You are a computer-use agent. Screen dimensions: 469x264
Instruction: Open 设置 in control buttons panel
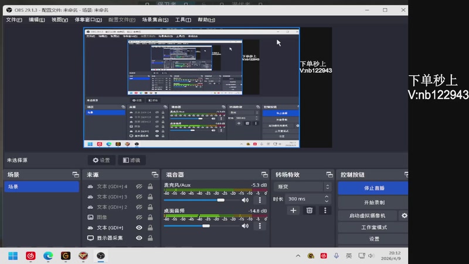click(373, 239)
